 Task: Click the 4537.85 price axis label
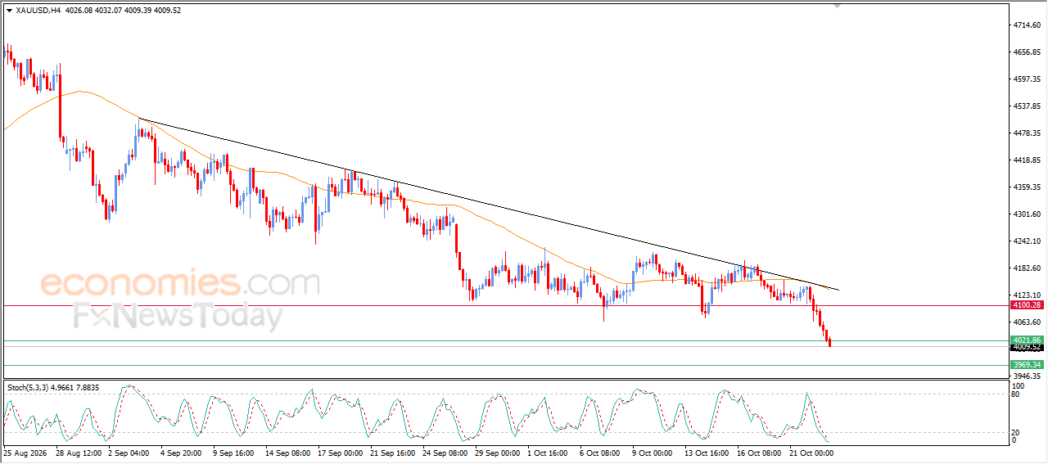pos(1027,106)
